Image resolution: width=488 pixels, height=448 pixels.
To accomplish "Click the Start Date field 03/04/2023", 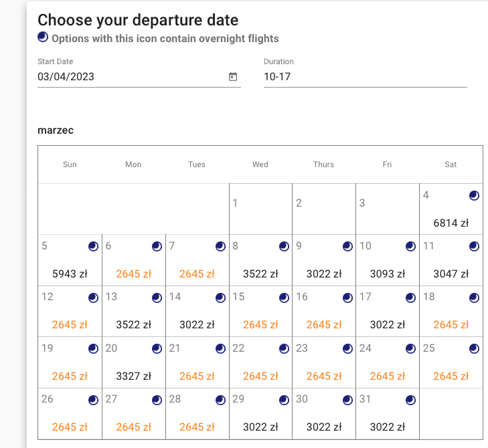I will 139,77.
